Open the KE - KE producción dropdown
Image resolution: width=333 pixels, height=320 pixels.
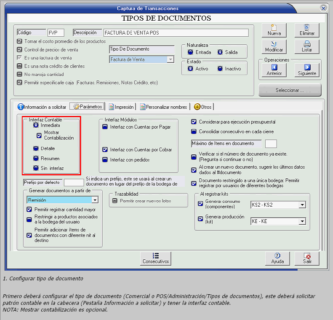(302, 221)
